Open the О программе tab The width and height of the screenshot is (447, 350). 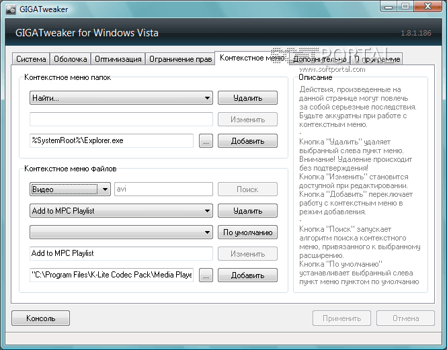tap(377, 59)
